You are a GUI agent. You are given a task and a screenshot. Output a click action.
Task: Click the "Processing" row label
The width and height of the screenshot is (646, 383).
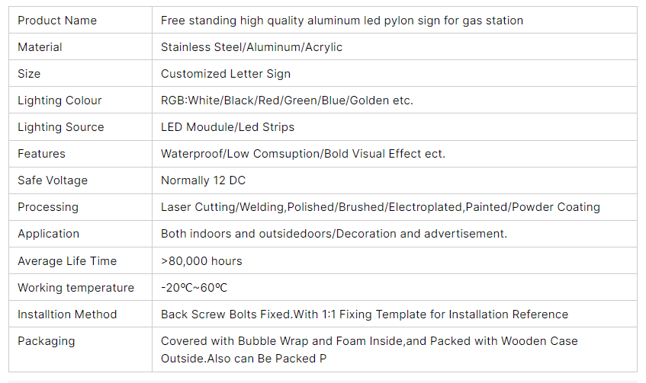[48, 207]
